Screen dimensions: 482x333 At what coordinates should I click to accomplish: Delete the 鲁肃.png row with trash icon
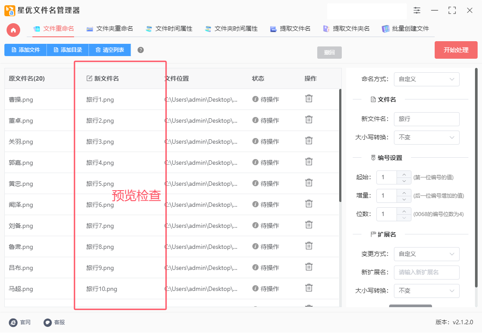(308, 246)
